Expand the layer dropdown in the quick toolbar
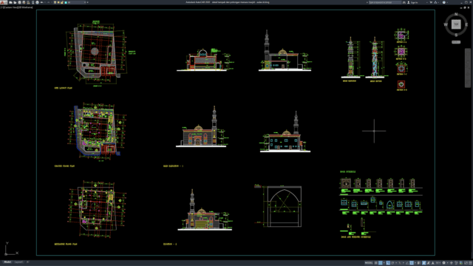The width and height of the screenshot is (473, 266). [85, 2]
